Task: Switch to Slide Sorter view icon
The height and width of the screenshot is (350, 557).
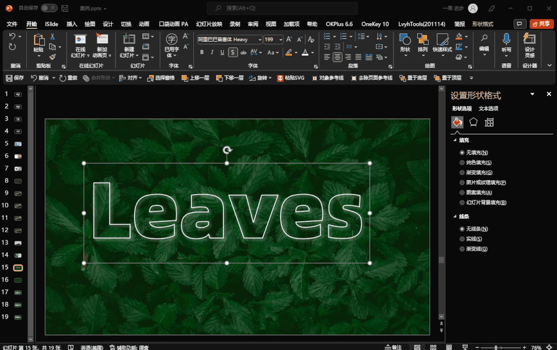Action: [x=433, y=347]
